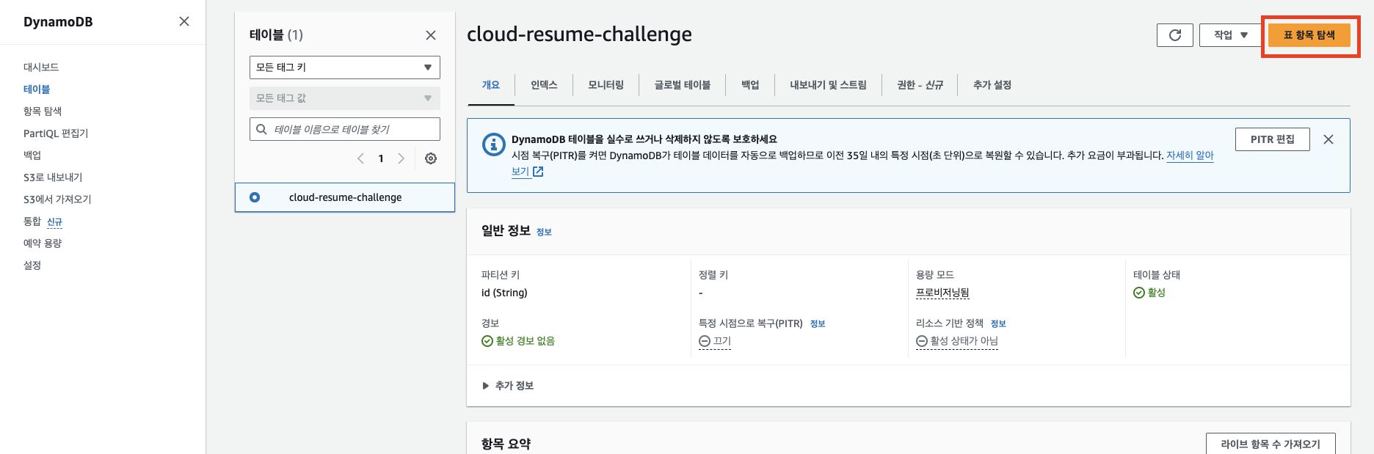
Task: Go to next page of tables
Action: point(401,158)
